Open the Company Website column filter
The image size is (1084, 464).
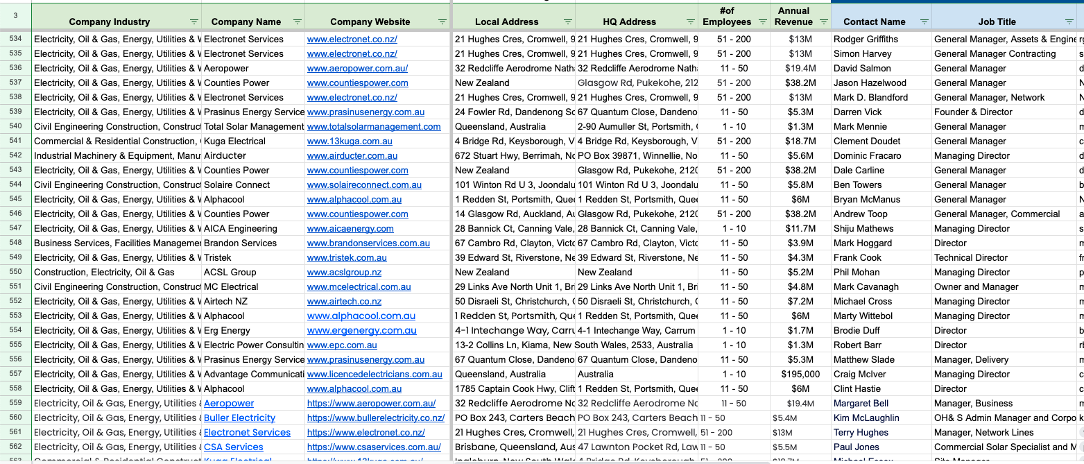442,22
